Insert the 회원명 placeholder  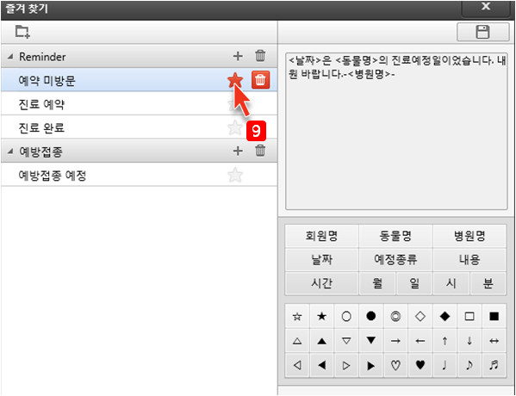point(321,236)
